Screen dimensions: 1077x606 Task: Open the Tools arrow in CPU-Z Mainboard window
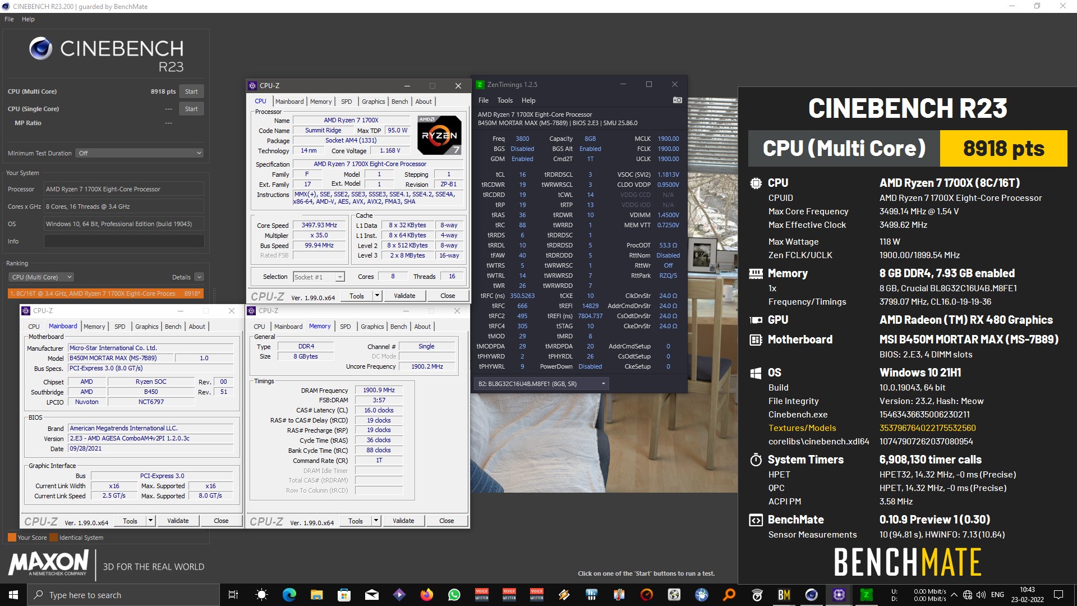[150, 521]
